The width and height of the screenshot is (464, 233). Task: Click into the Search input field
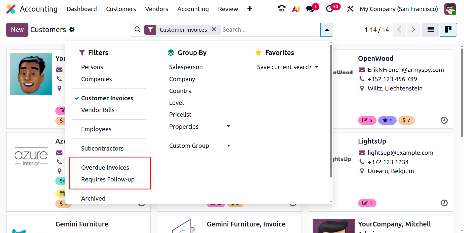270,30
